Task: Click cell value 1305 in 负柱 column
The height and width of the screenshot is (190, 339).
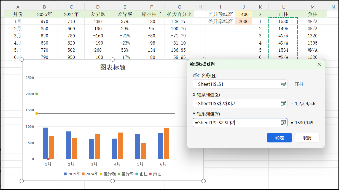Action: point(312,43)
